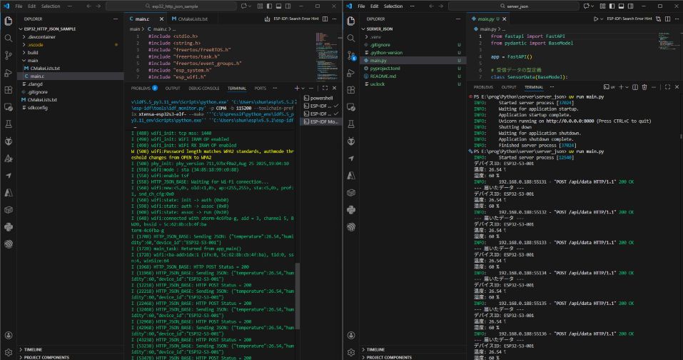Open Python icon in server_json activity bar
Image resolution: width=683 pixels, height=360 pixels.
[x=351, y=209]
